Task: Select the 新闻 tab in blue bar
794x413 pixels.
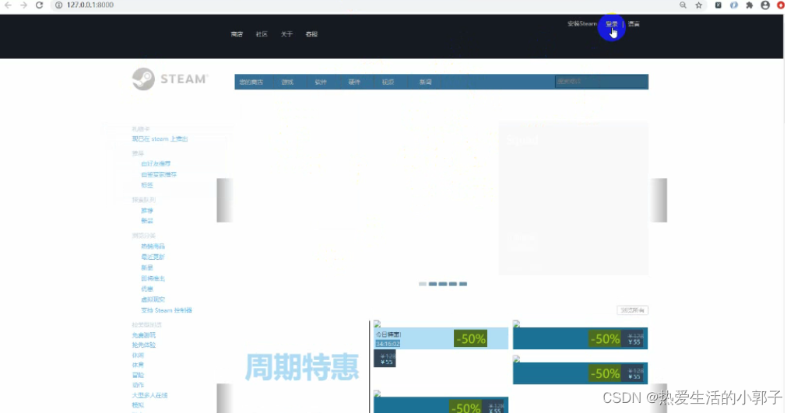Action: click(x=425, y=82)
